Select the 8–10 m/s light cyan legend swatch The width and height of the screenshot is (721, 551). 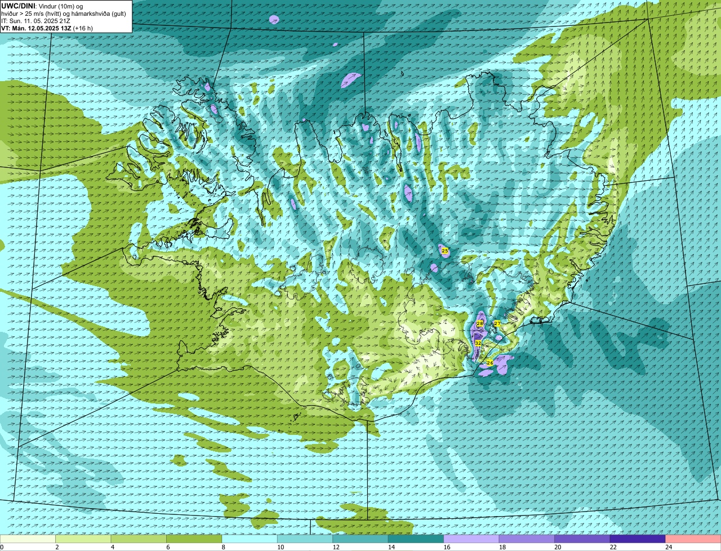[x=250, y=539]
